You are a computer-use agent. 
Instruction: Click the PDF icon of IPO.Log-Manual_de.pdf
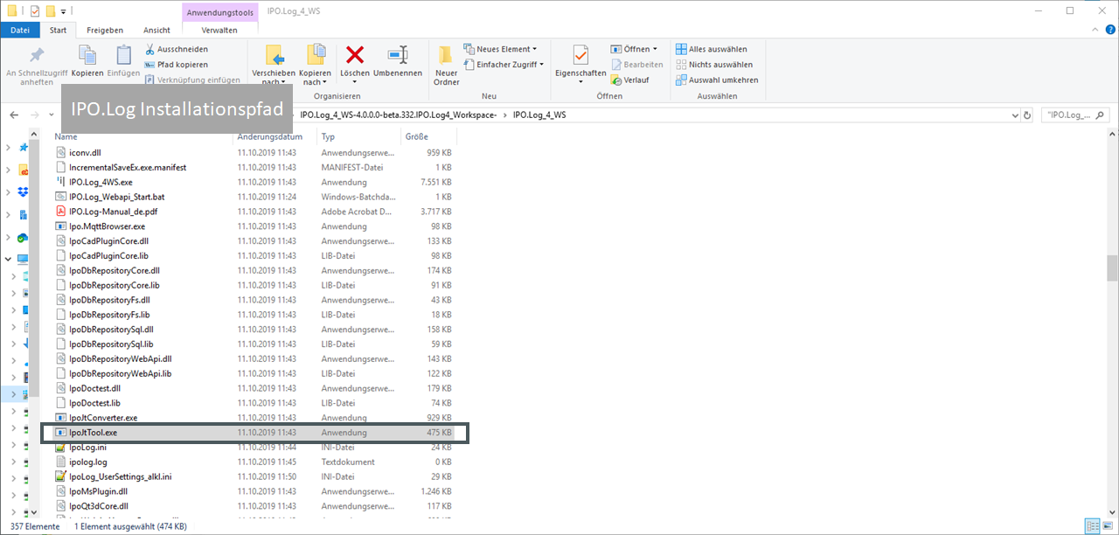[x=61, y=212]
